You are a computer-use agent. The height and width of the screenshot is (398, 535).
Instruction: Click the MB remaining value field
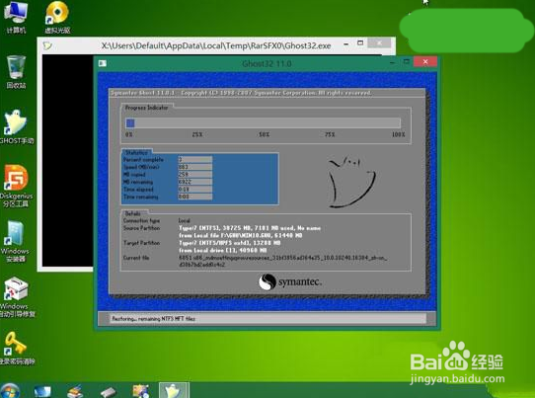tap(195, 182)
